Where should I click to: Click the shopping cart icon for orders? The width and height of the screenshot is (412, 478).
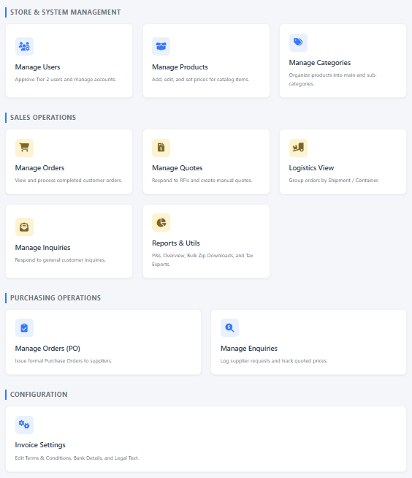point(24,148)
